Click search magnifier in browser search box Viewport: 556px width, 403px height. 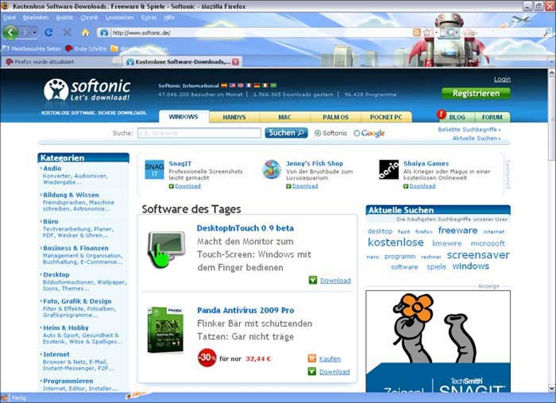[x=547, y=33]
